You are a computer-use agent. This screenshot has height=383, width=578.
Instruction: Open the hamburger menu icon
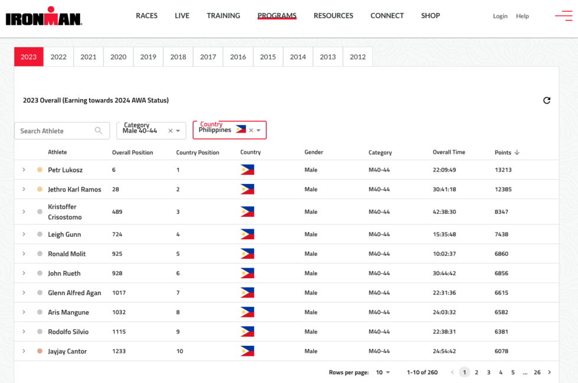pyautogui.click(x=564, y=16)
